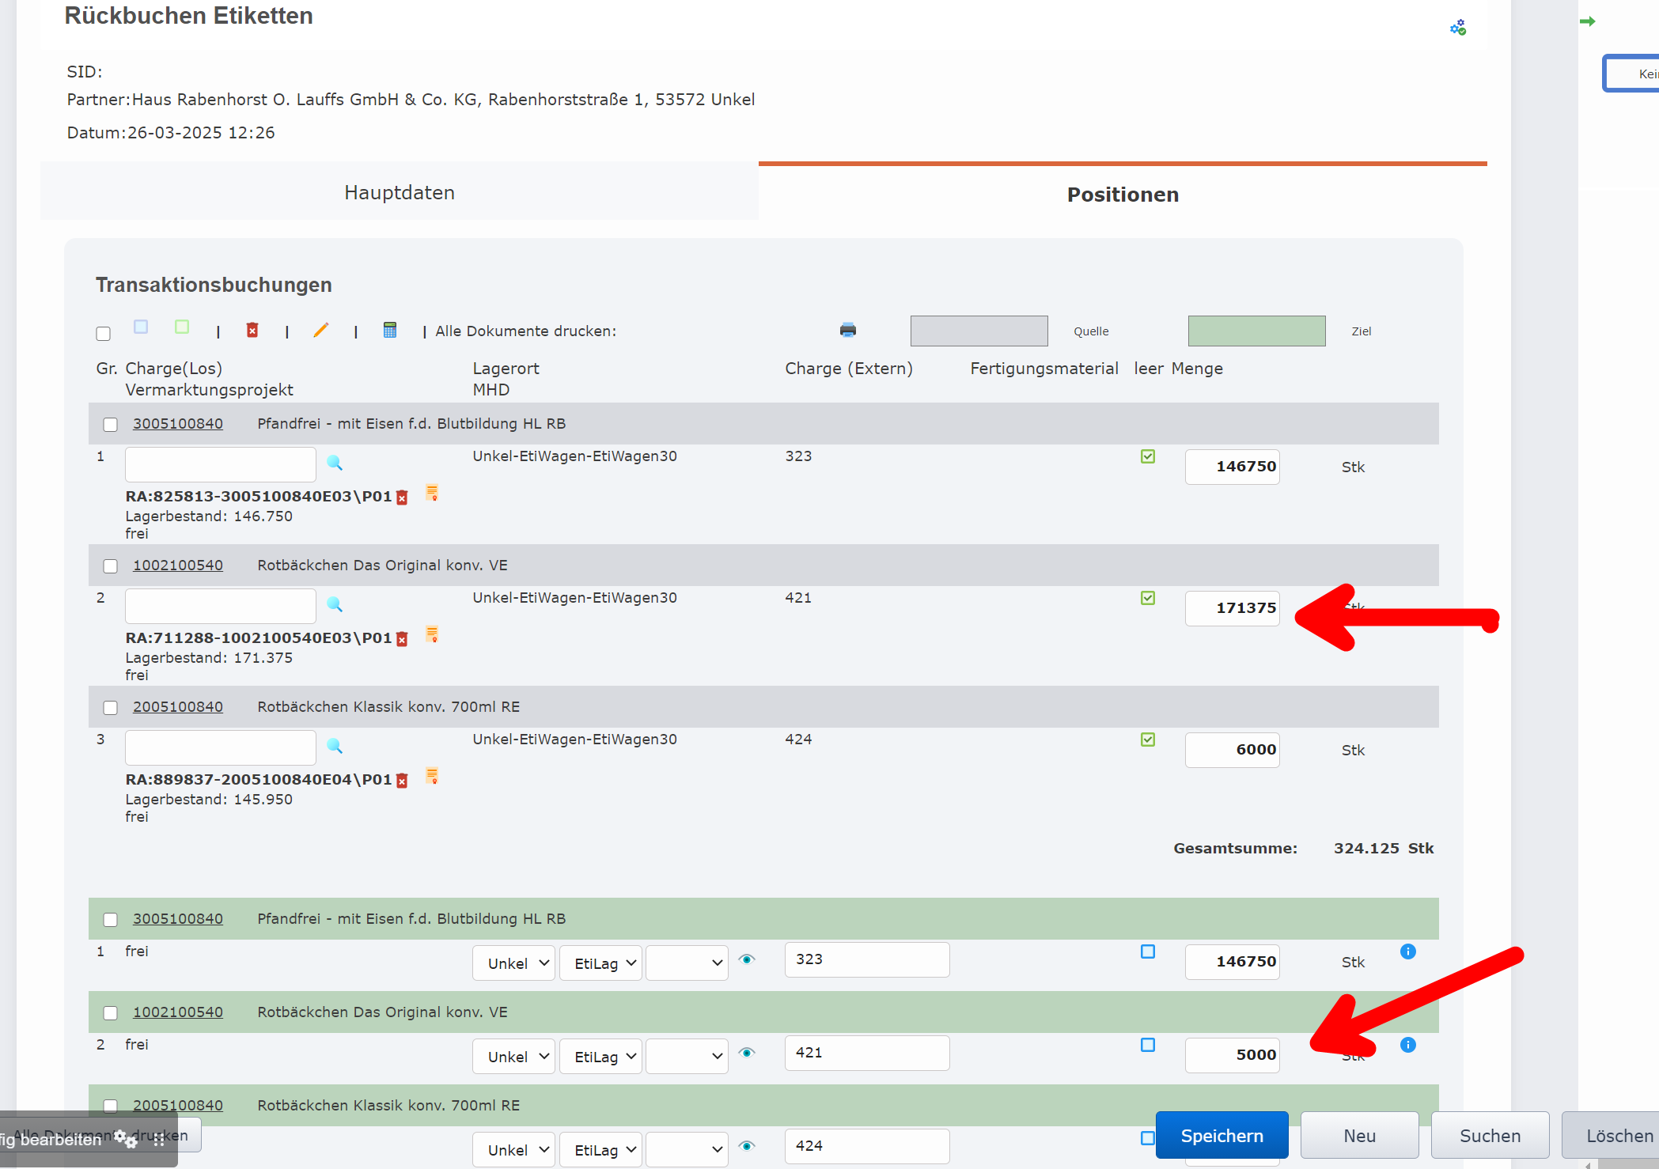Toggle the 'leer' checkbox on source row 3
This screenshot has height=1169, width=1659.
[1148, 740]
